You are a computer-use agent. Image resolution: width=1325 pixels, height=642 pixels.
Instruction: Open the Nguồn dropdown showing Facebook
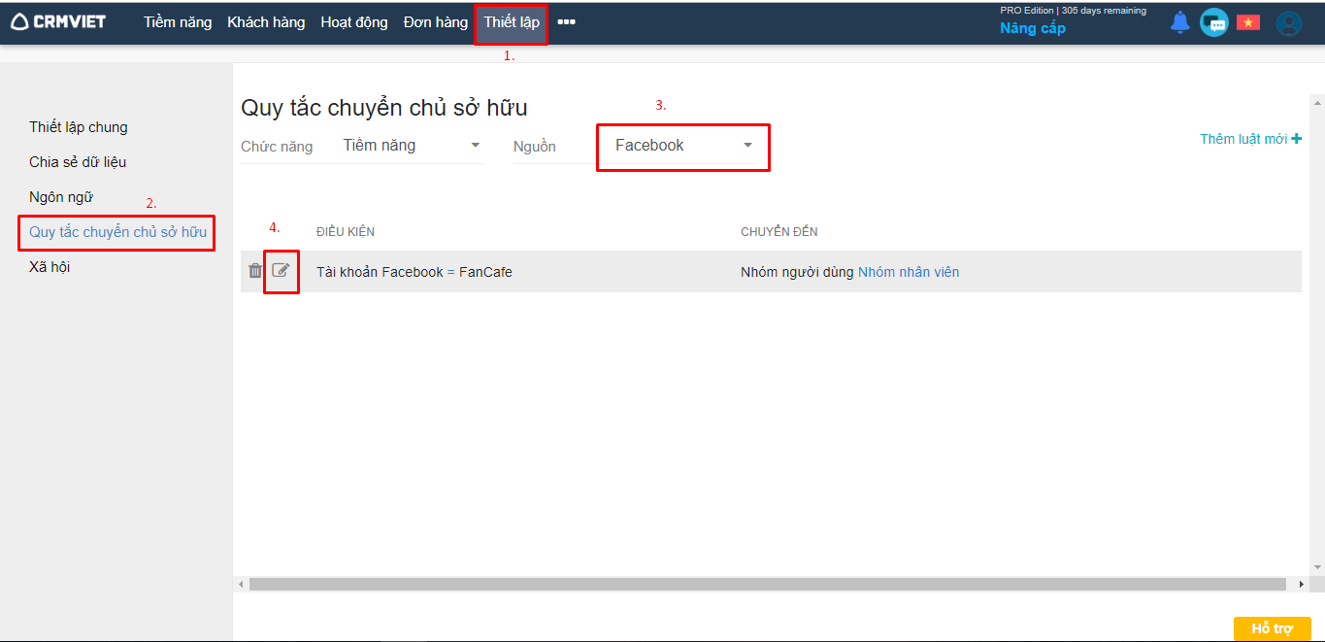(x=683, y=146)
